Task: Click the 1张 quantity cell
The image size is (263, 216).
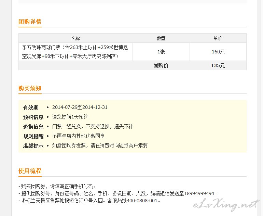Action: 161,52
